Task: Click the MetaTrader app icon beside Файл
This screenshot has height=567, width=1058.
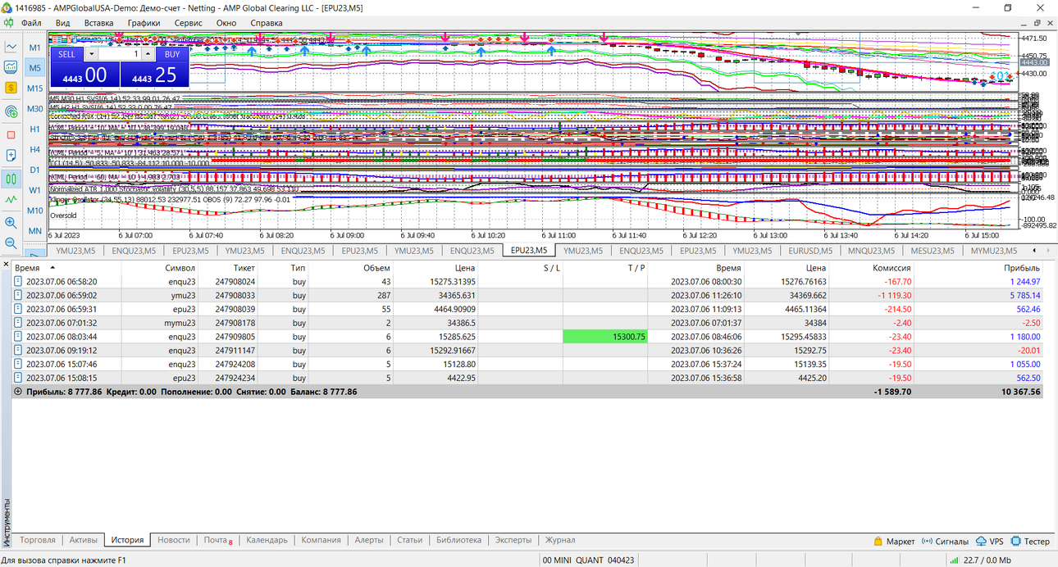Action: coord(9,23)
